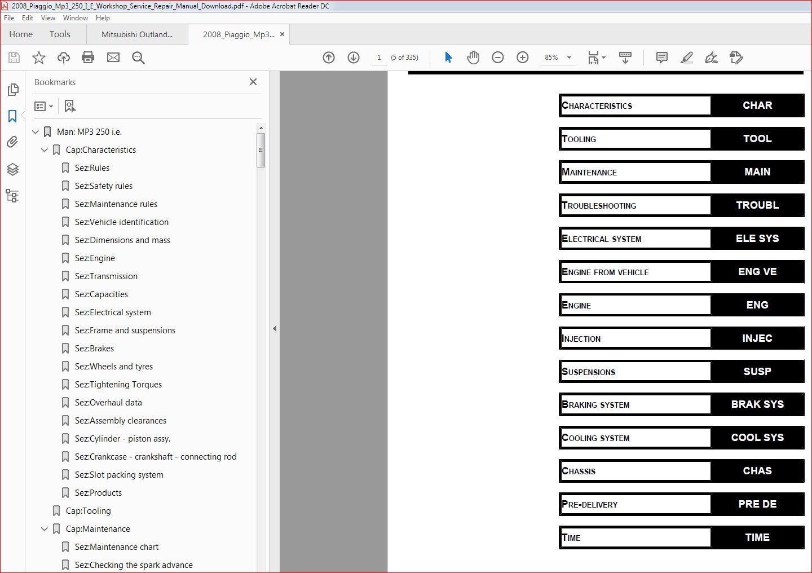Click the Save file icon

point(14,58)
